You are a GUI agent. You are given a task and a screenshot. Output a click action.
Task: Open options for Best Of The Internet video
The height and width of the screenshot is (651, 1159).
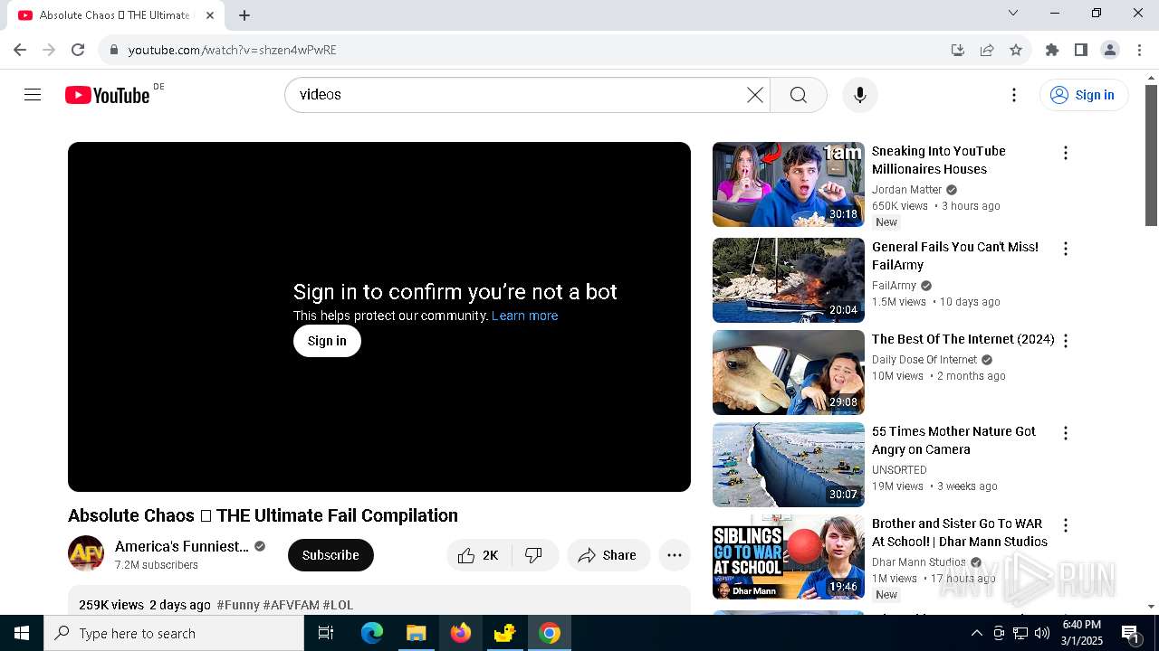click(x=1066, y=341)
